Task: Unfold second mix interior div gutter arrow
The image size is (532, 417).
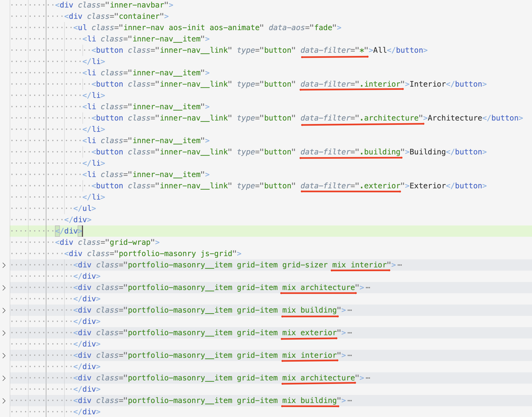Action: 4,356
